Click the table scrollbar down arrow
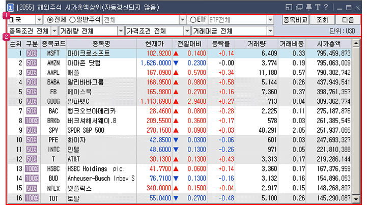Image resolution: width=368 pixels, height=205 pixels. [356, 199]
